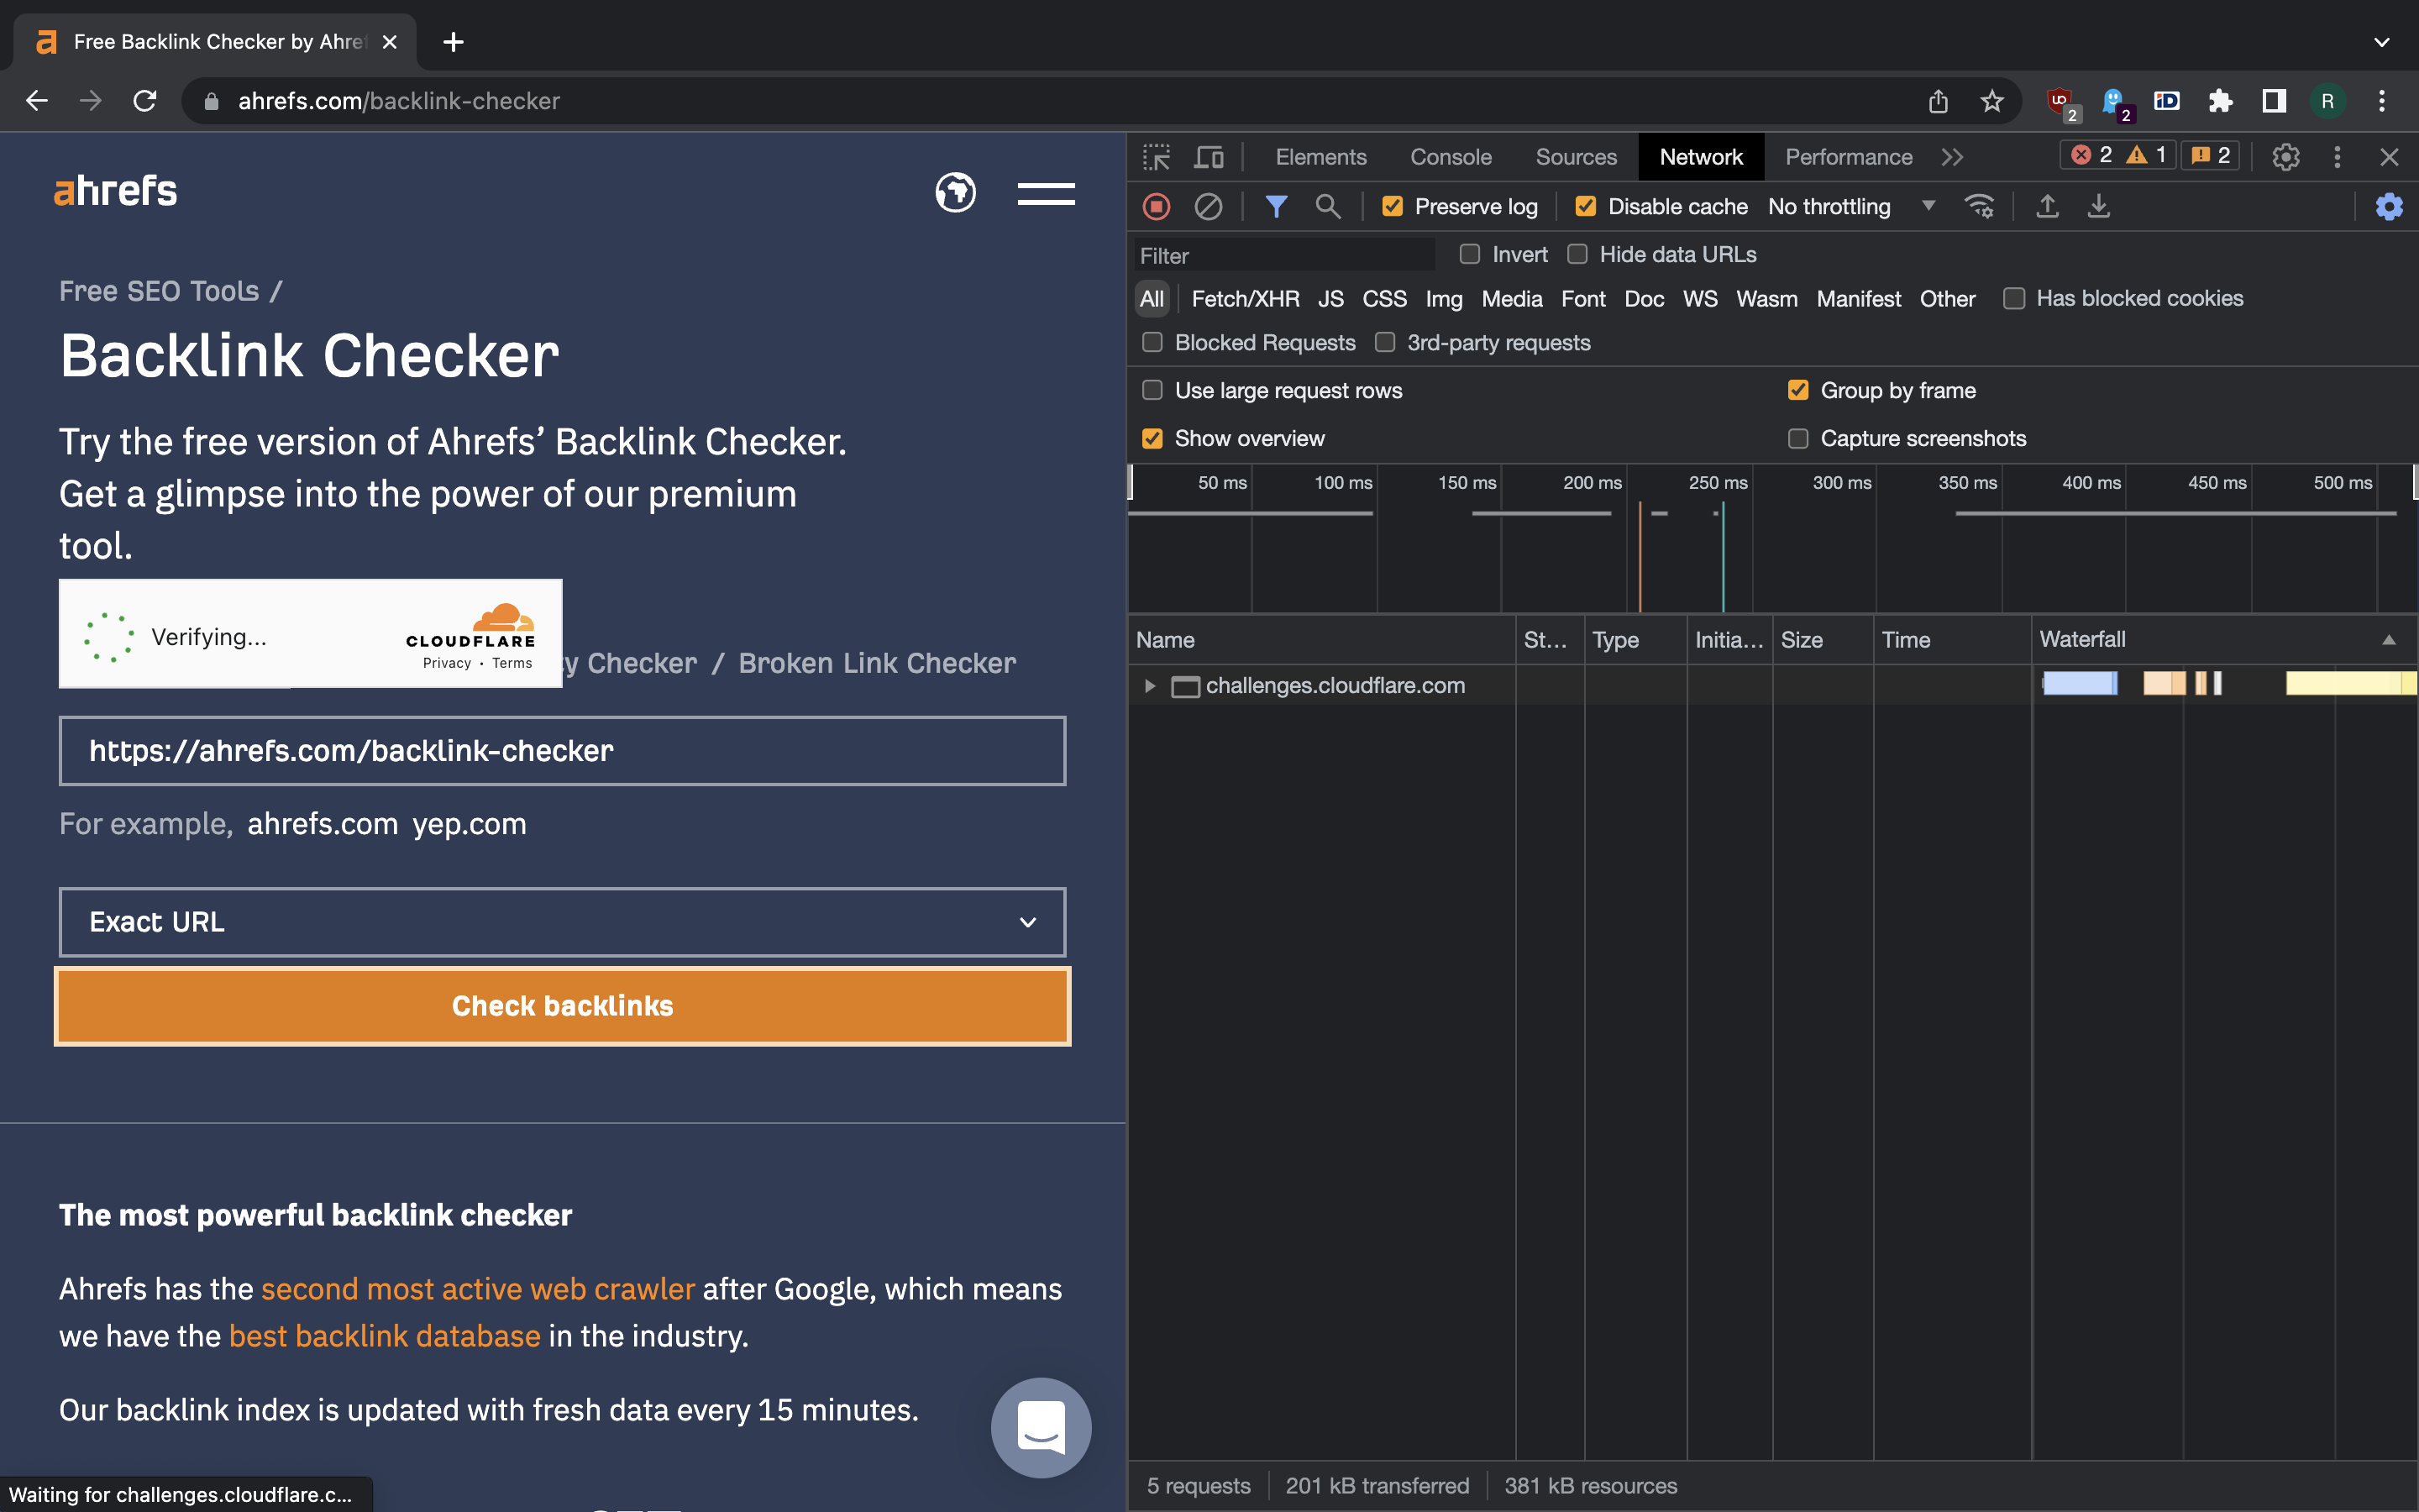Screen dimensions: 2419x1512
Task: Focus the network Filter text box
Action: (x=1284, y=256)
